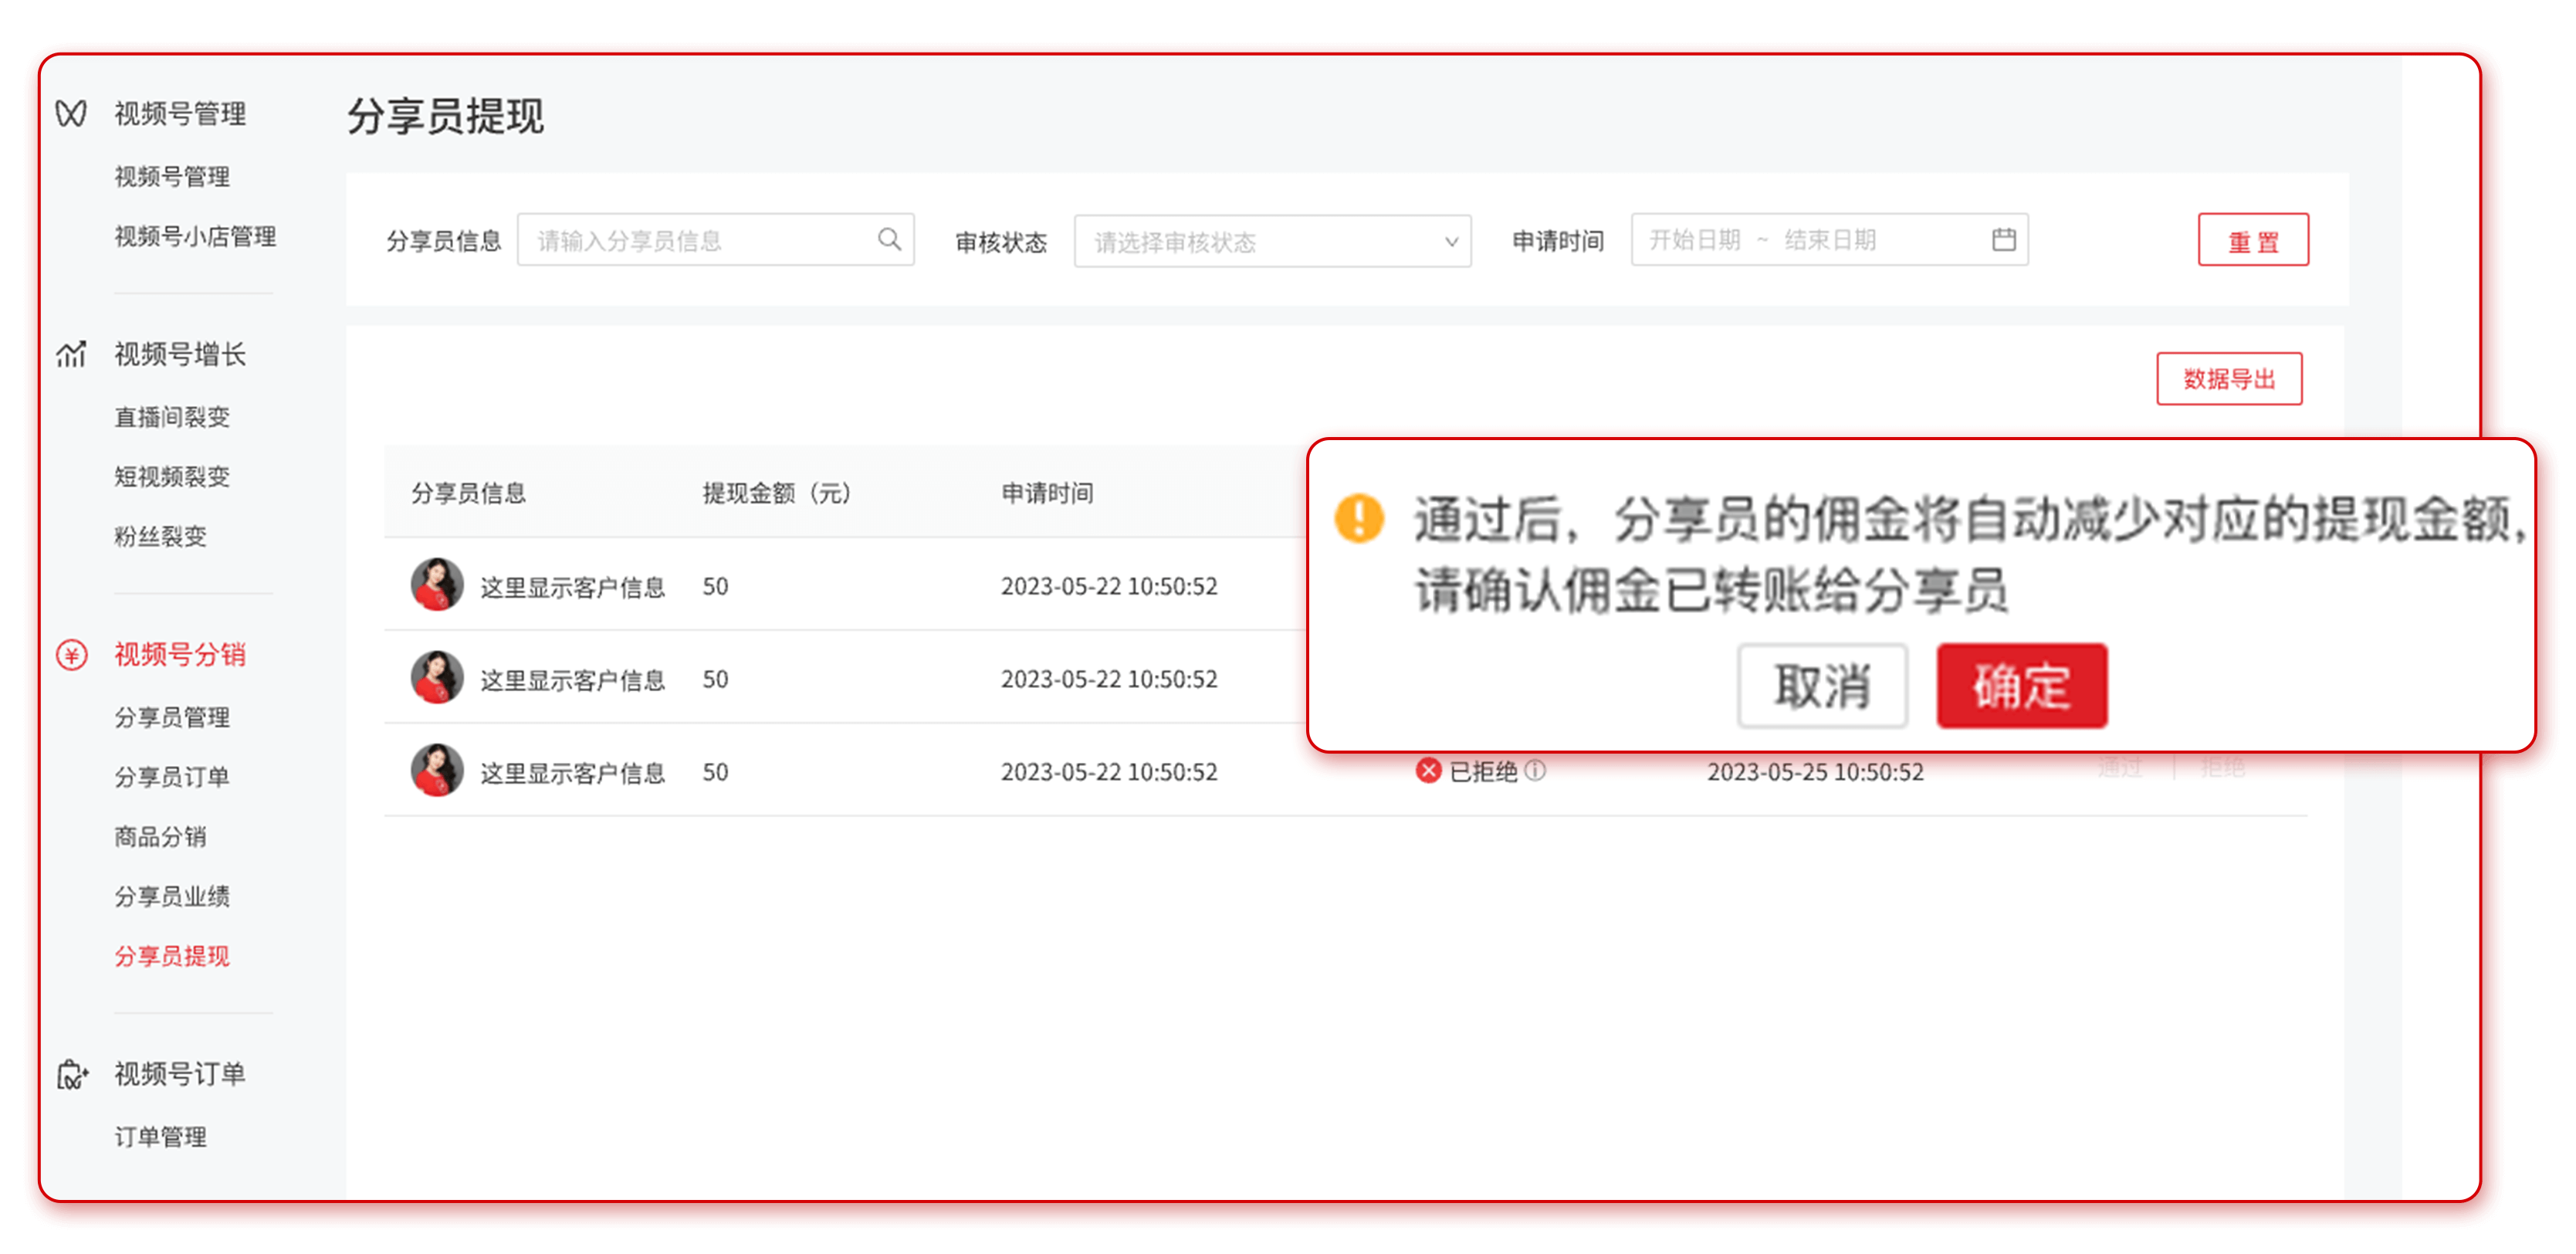Open the 分享员订单 page
Viewport: 2576px width, 1254px height.
click(172, 777)
